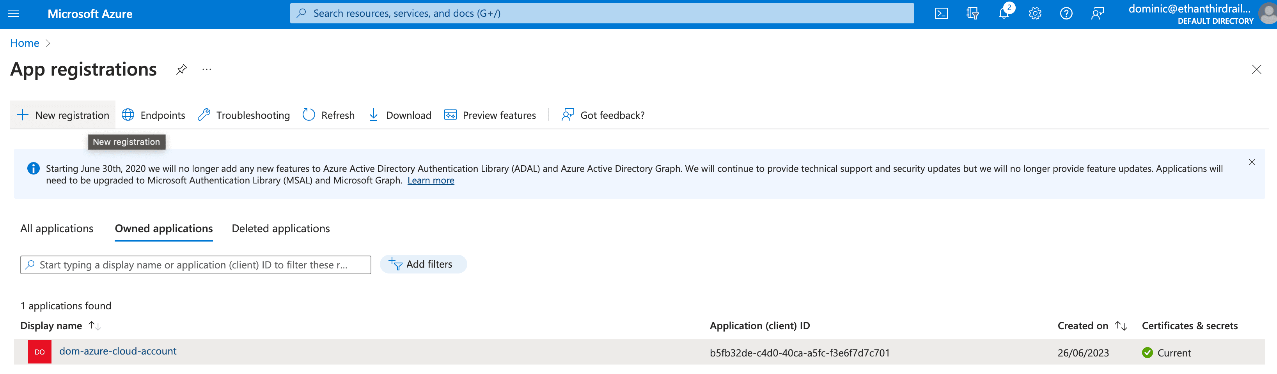Viewport: 1277px width, 374px height.
Task: Select the client ID b5fb32de-c4d0 value
Action: 800,353
